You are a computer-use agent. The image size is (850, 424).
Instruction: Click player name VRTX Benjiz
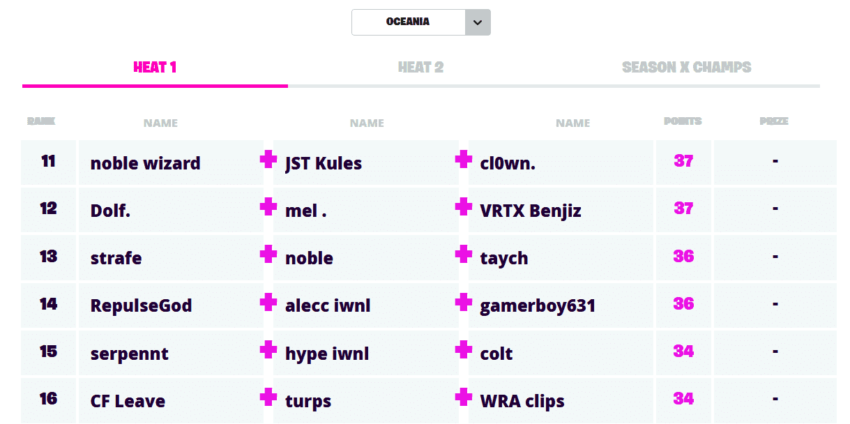coord(531,211)
